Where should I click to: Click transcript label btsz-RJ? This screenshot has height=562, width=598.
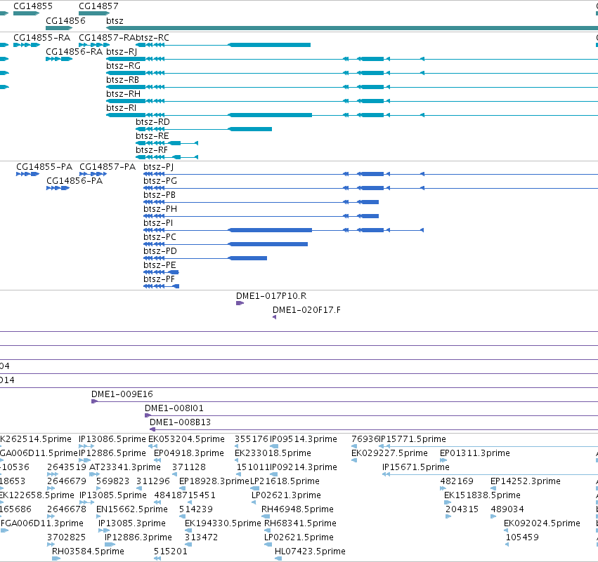122,52
